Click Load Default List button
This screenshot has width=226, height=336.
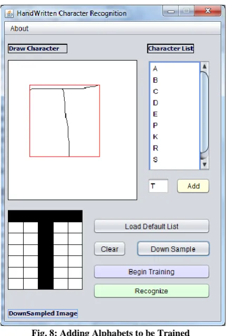[x=152, y=226]
